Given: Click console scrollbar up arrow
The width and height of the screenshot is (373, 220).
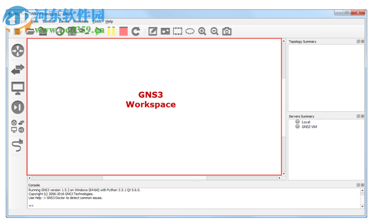Looking at the screenshot, I should click(x=362, y=190).
